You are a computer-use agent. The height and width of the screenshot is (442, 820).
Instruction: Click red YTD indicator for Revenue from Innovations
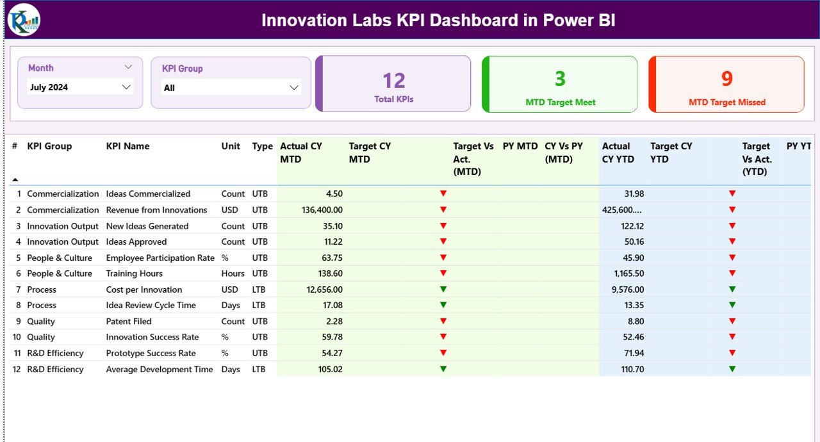point(732,209)
